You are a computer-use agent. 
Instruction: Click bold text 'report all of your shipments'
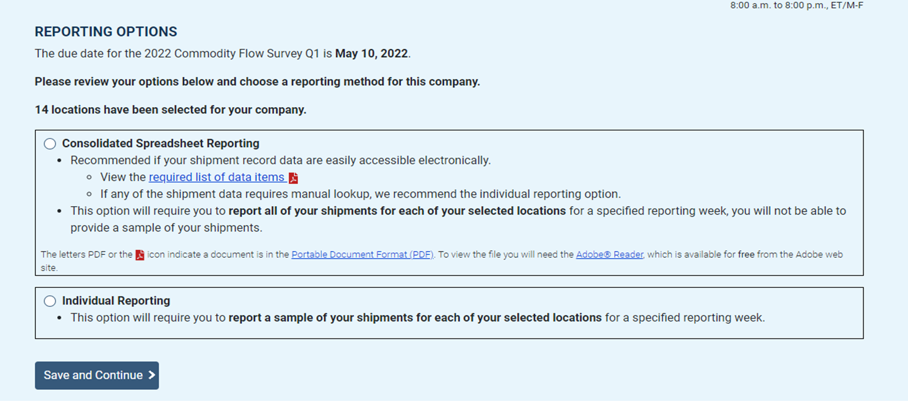(397, 211)
